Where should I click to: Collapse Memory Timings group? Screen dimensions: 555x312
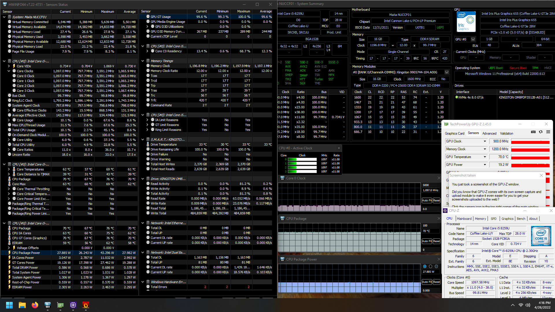(143, 61)
